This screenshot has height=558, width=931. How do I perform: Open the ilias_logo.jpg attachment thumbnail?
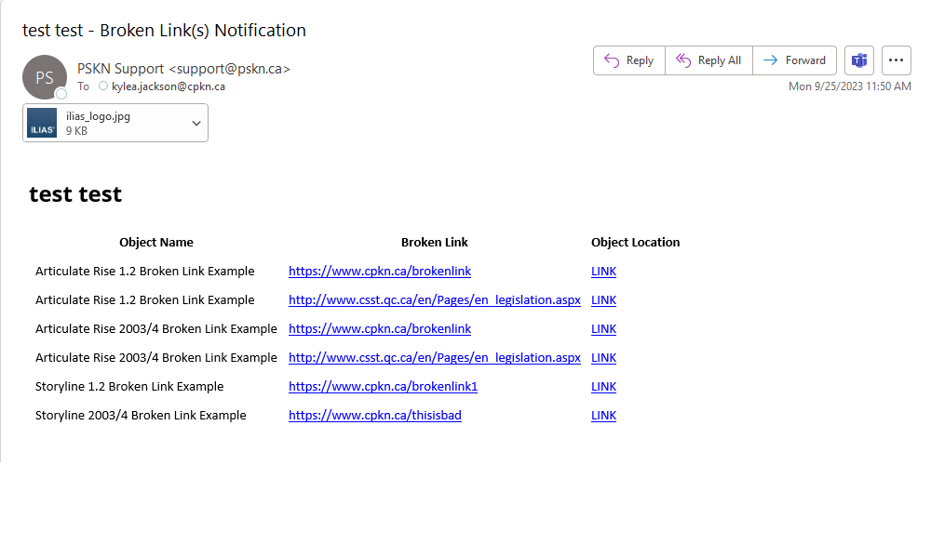pyautogui.click(x=42, y=123)
